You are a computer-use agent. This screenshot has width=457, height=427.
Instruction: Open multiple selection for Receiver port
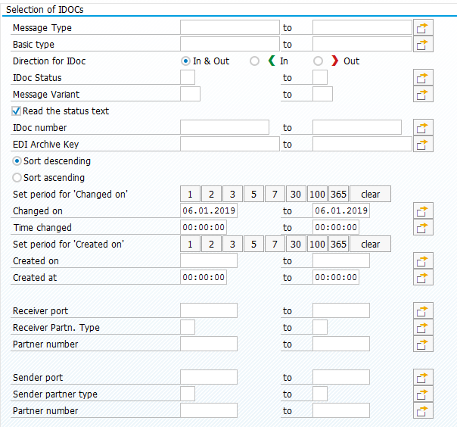(x=423, y=310)
